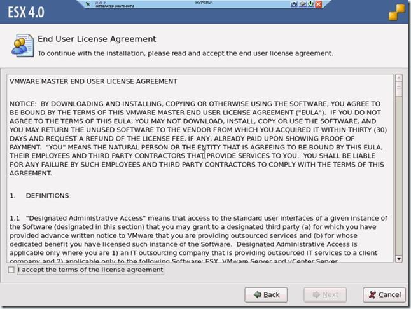Close the iLO remote console bar

(x=319, y=4)
